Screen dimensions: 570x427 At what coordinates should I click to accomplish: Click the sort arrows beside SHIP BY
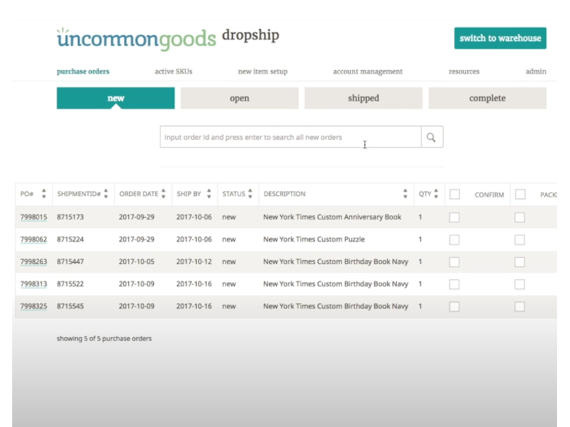(209, 194)
